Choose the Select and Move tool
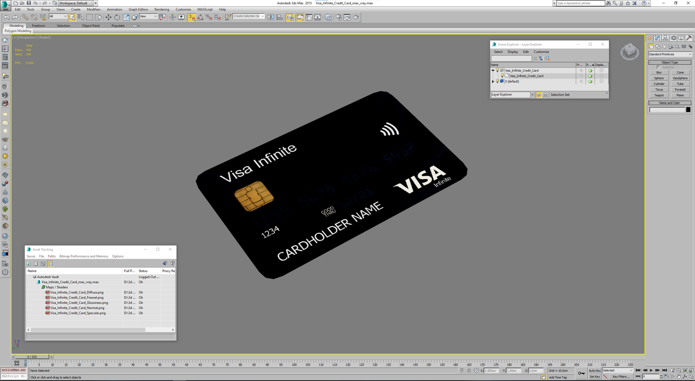Viewport: 695px width, 381px height. pyautogui.click(x=108, y=17)
